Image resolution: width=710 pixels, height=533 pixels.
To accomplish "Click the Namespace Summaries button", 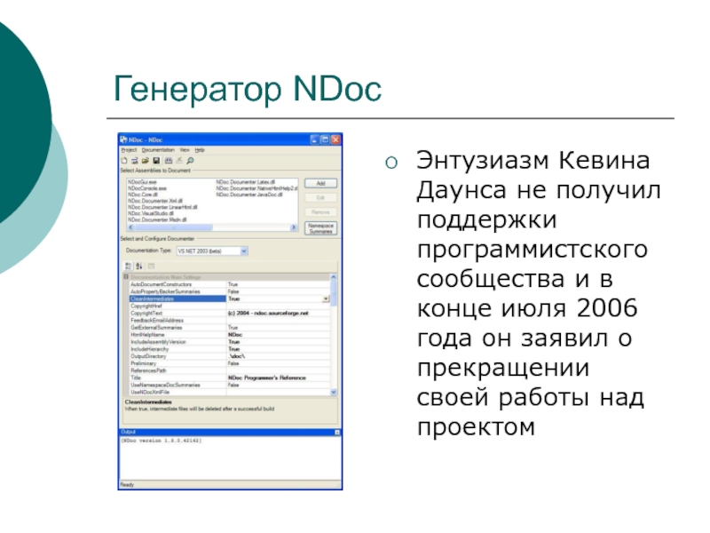I will (320, 228).
